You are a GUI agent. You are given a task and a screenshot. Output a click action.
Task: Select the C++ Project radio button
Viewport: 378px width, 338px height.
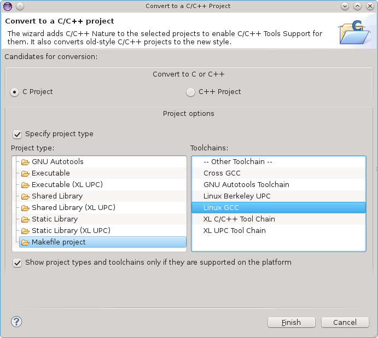pos(190,92)
